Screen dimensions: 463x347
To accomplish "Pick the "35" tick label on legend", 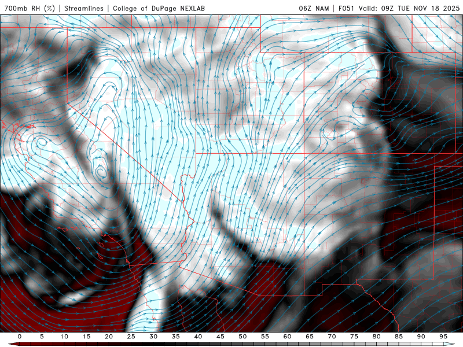I will (176, 337).
